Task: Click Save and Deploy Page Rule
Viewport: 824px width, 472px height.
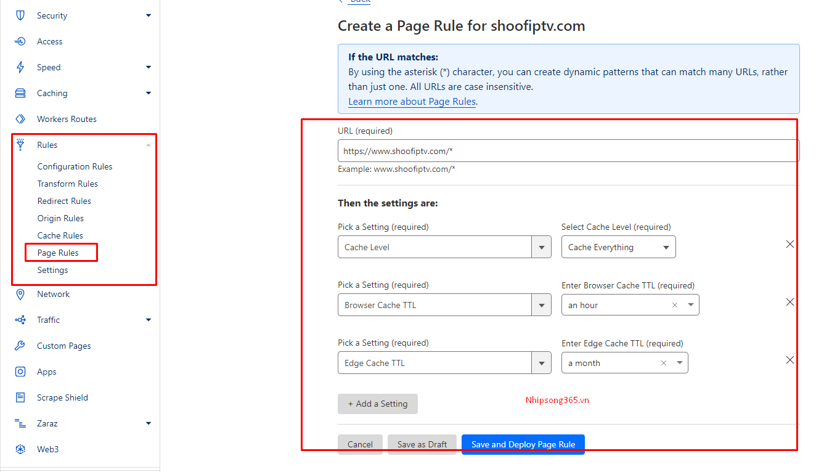Action: click(523, 444)
